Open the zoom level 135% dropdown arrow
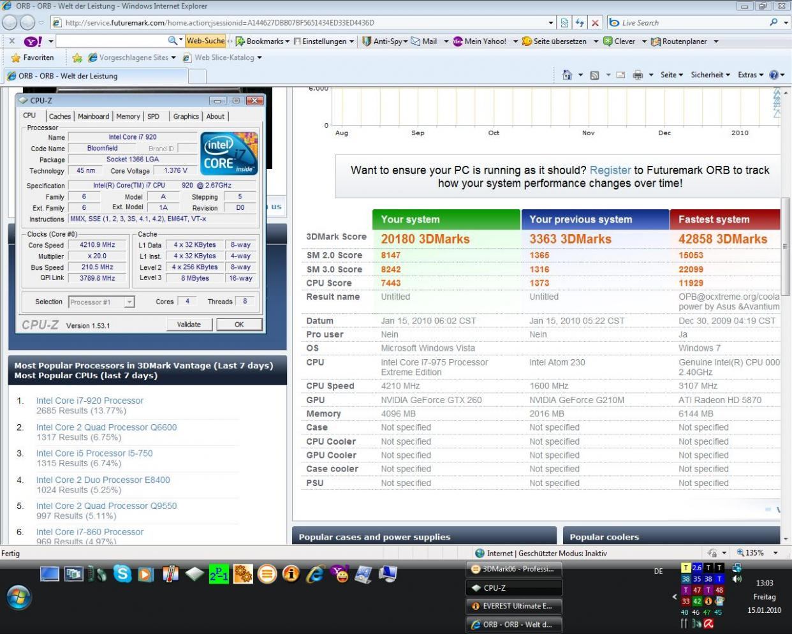 pos(775,553)
